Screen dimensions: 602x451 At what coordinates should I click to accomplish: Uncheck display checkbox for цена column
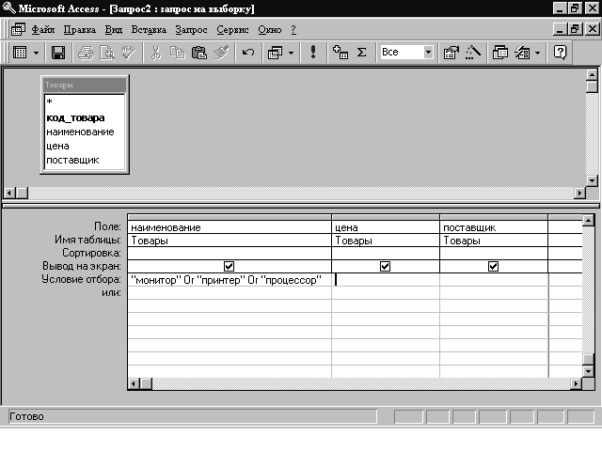coord(385,266)
